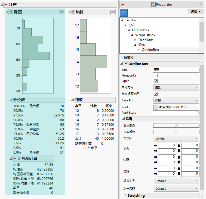This screenshot has height=199, width=206.
Task: Collapse the 汇总统计量 section
Action: tap(11, 159)
